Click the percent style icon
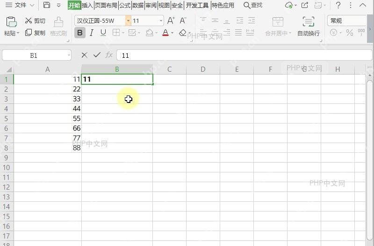 click(x=350, y=33)
